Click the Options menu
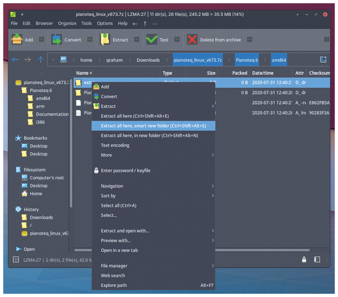This screenshot has width=338, height=297. tap(105, 23)
